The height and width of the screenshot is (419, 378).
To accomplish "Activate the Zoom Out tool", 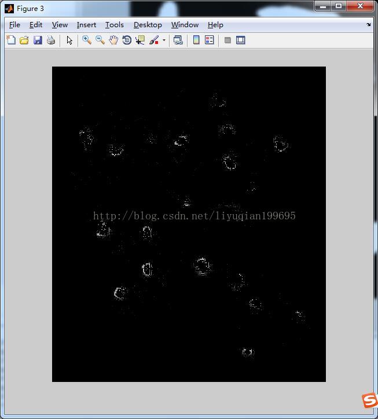I will click(x=100, y=40).
